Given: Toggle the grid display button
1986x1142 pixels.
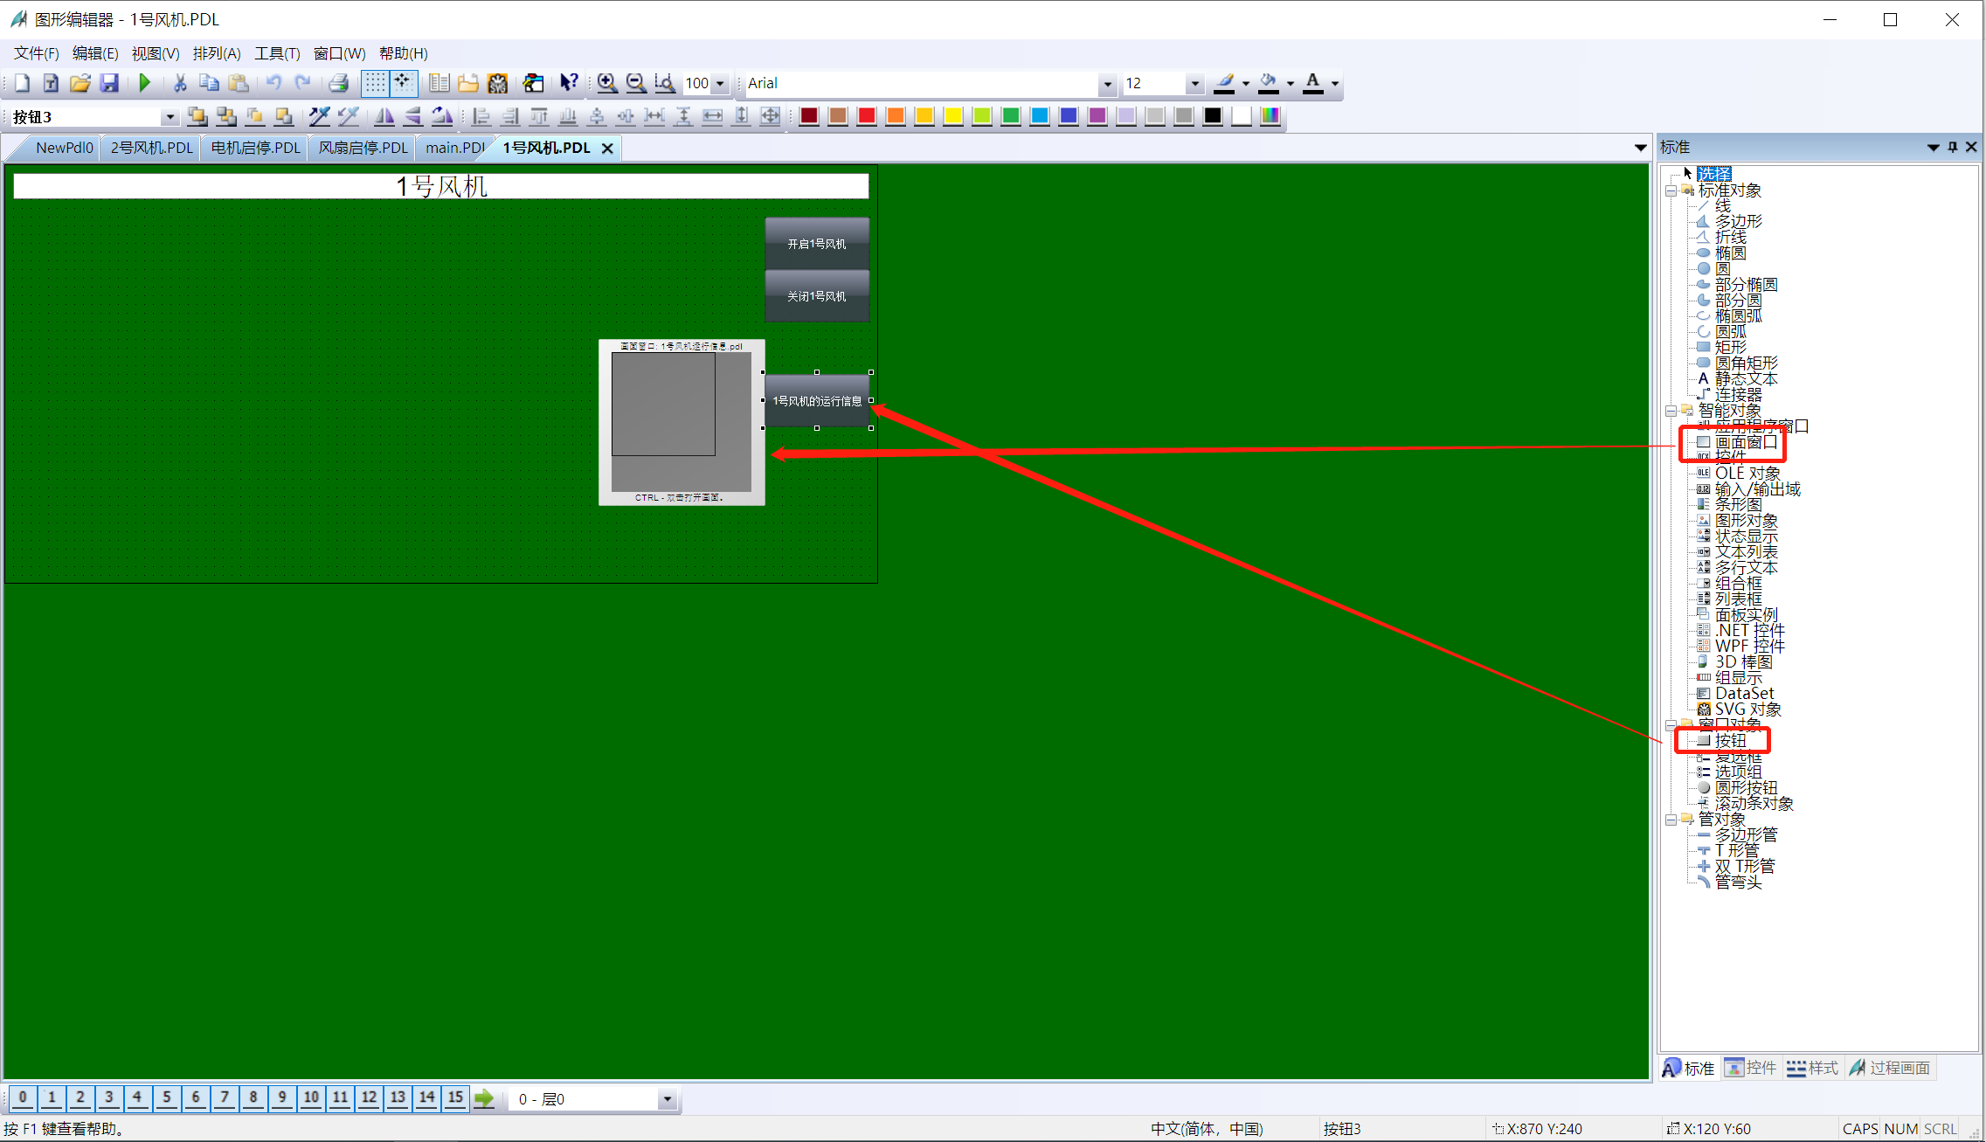Looking at the screenshot, I should 375,83.
